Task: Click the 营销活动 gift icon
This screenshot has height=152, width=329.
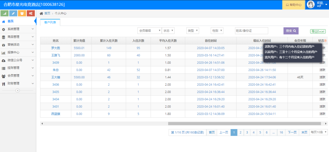Action: click(3, 45)
